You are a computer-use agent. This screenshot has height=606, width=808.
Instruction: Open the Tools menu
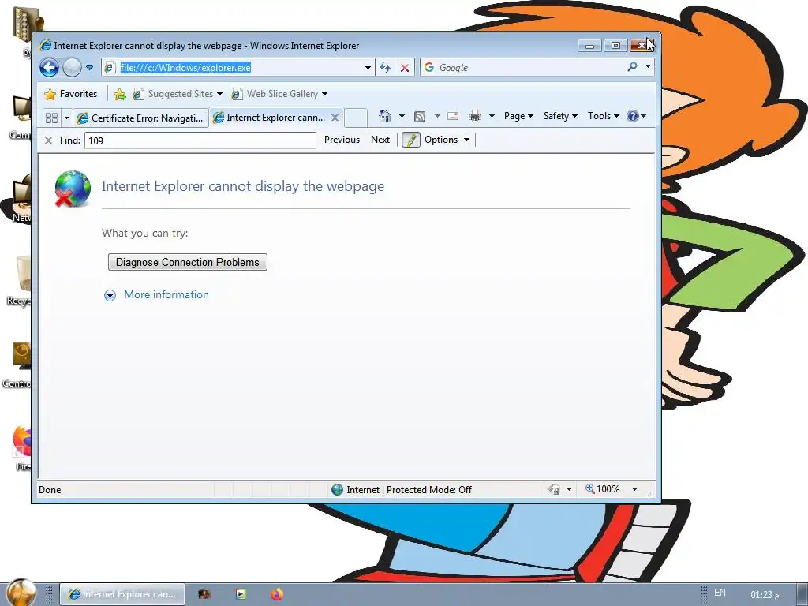(x=604, y=116)
